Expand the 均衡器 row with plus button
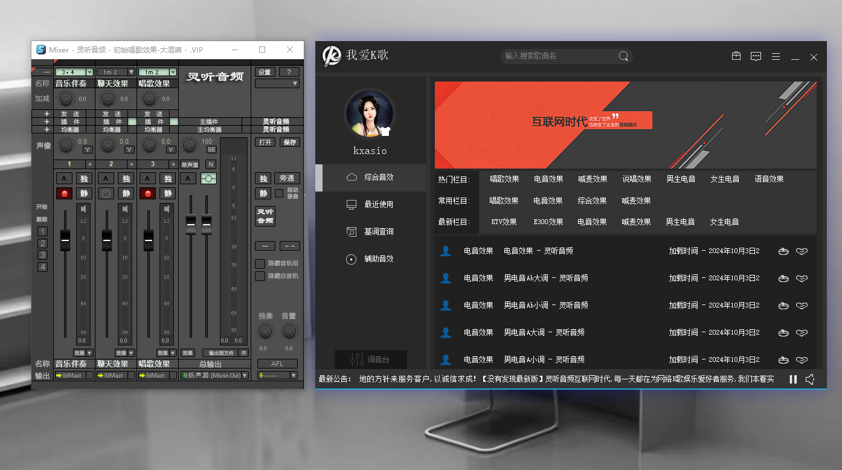This screenshot has height=470, width=842. click(47, 129)
